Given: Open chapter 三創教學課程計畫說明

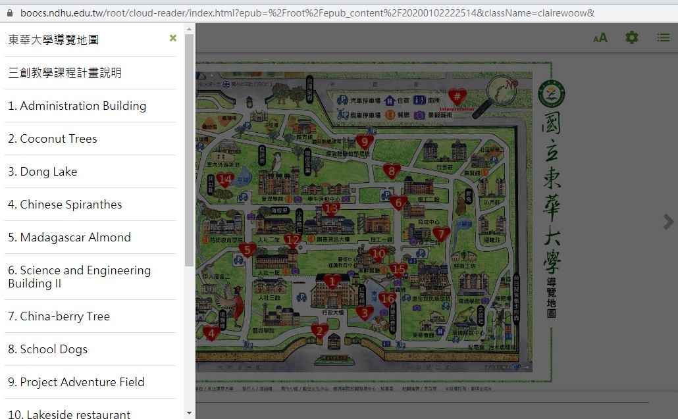Looking at the screenshot, I should pyautogui.click(x=65, y=72).
